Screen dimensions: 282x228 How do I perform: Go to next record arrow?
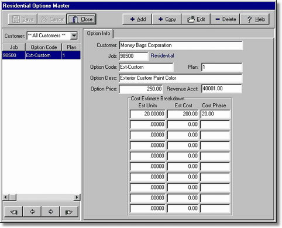coord(50,212)
